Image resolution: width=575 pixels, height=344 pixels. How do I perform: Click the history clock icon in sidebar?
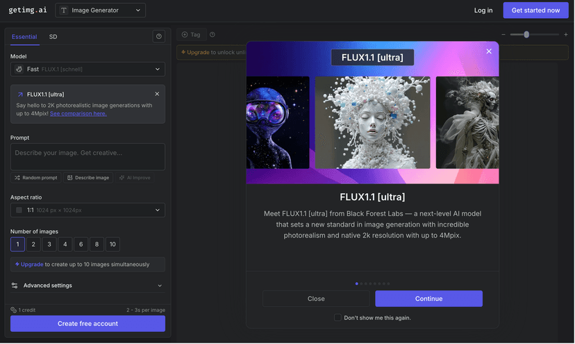pyautogui.click(x=159, y=36)
